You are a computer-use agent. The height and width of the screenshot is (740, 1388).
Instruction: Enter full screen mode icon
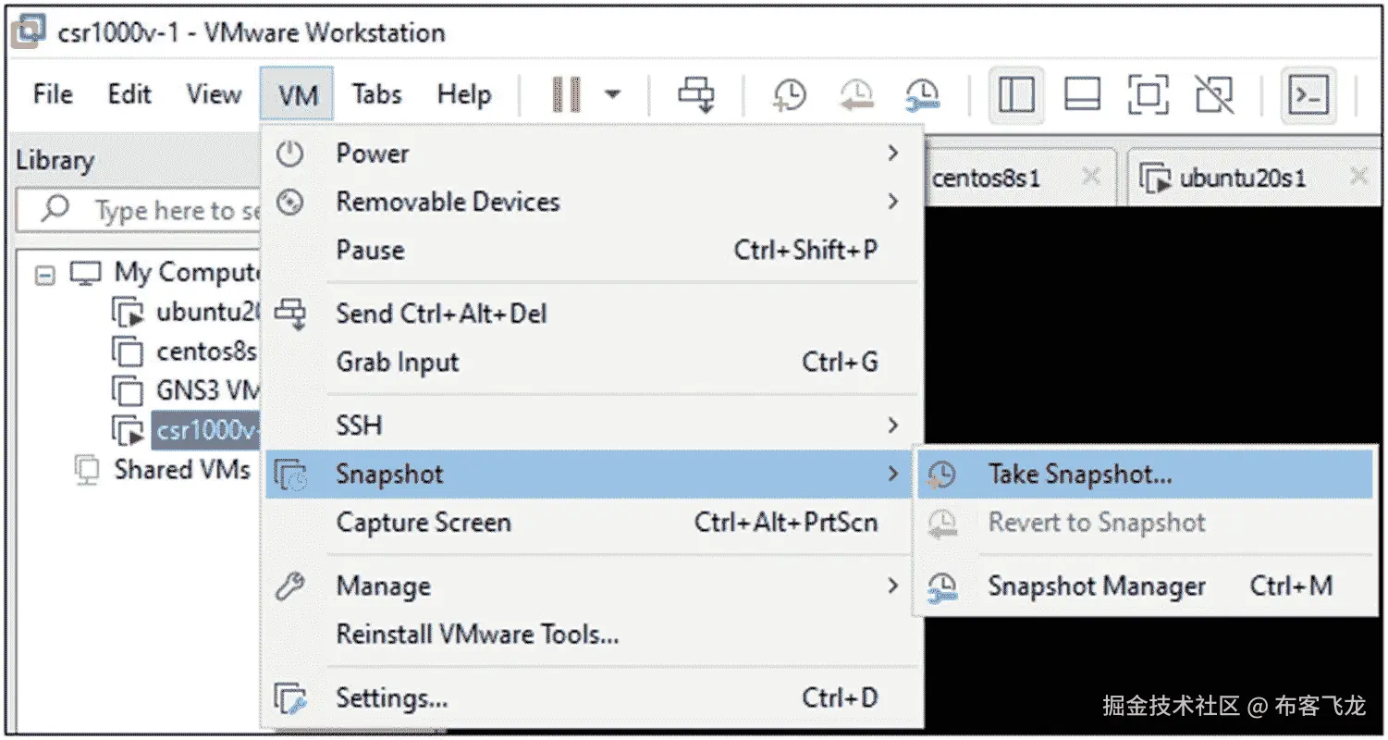1148,94
